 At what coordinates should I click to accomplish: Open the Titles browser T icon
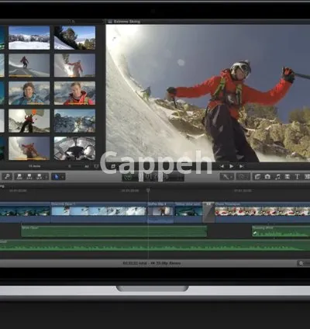pos(297,177)
